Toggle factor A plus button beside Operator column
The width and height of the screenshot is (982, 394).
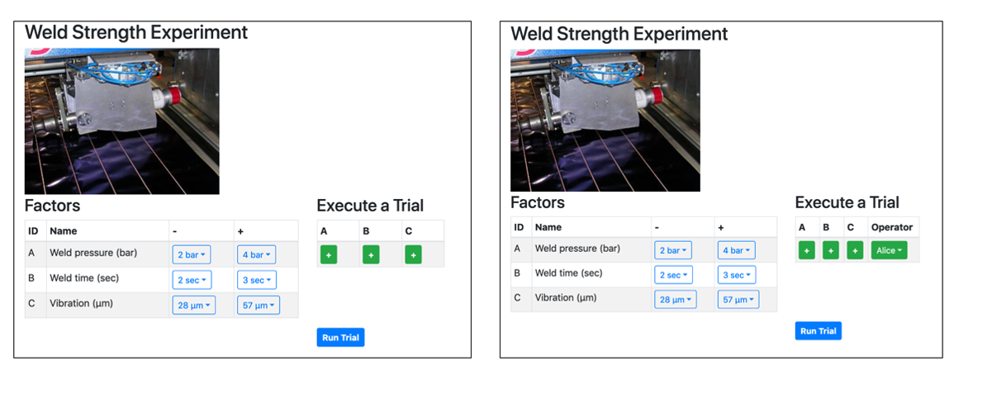(807, 249)
